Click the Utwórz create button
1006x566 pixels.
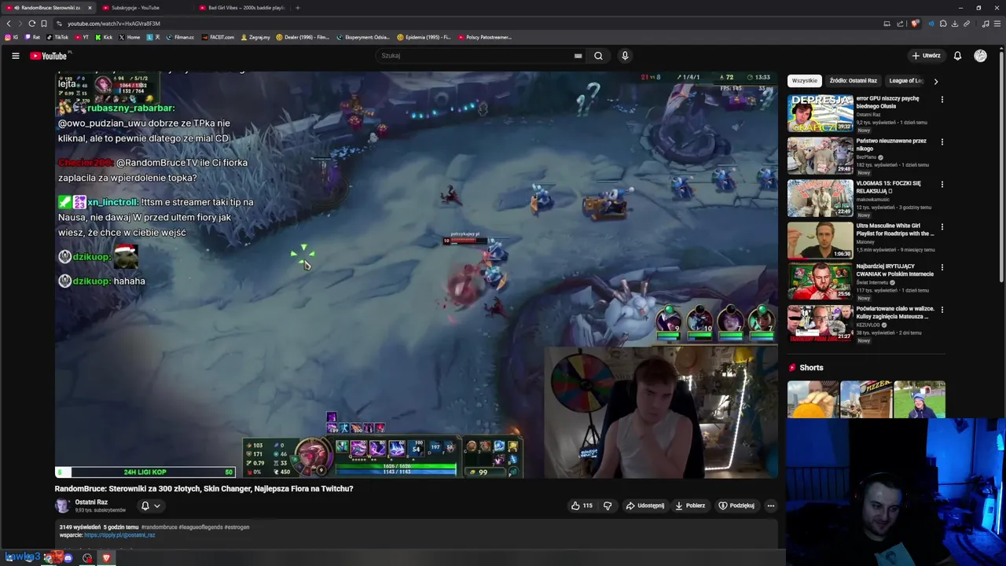click(x=926, y=56)
